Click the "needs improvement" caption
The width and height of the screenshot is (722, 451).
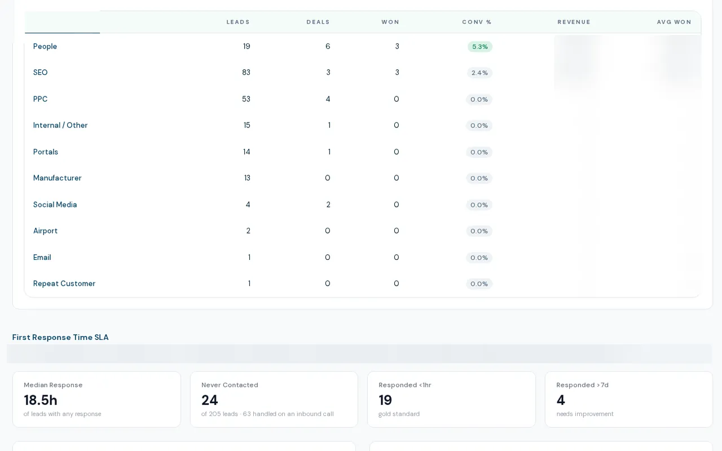(x=585, y=414)
